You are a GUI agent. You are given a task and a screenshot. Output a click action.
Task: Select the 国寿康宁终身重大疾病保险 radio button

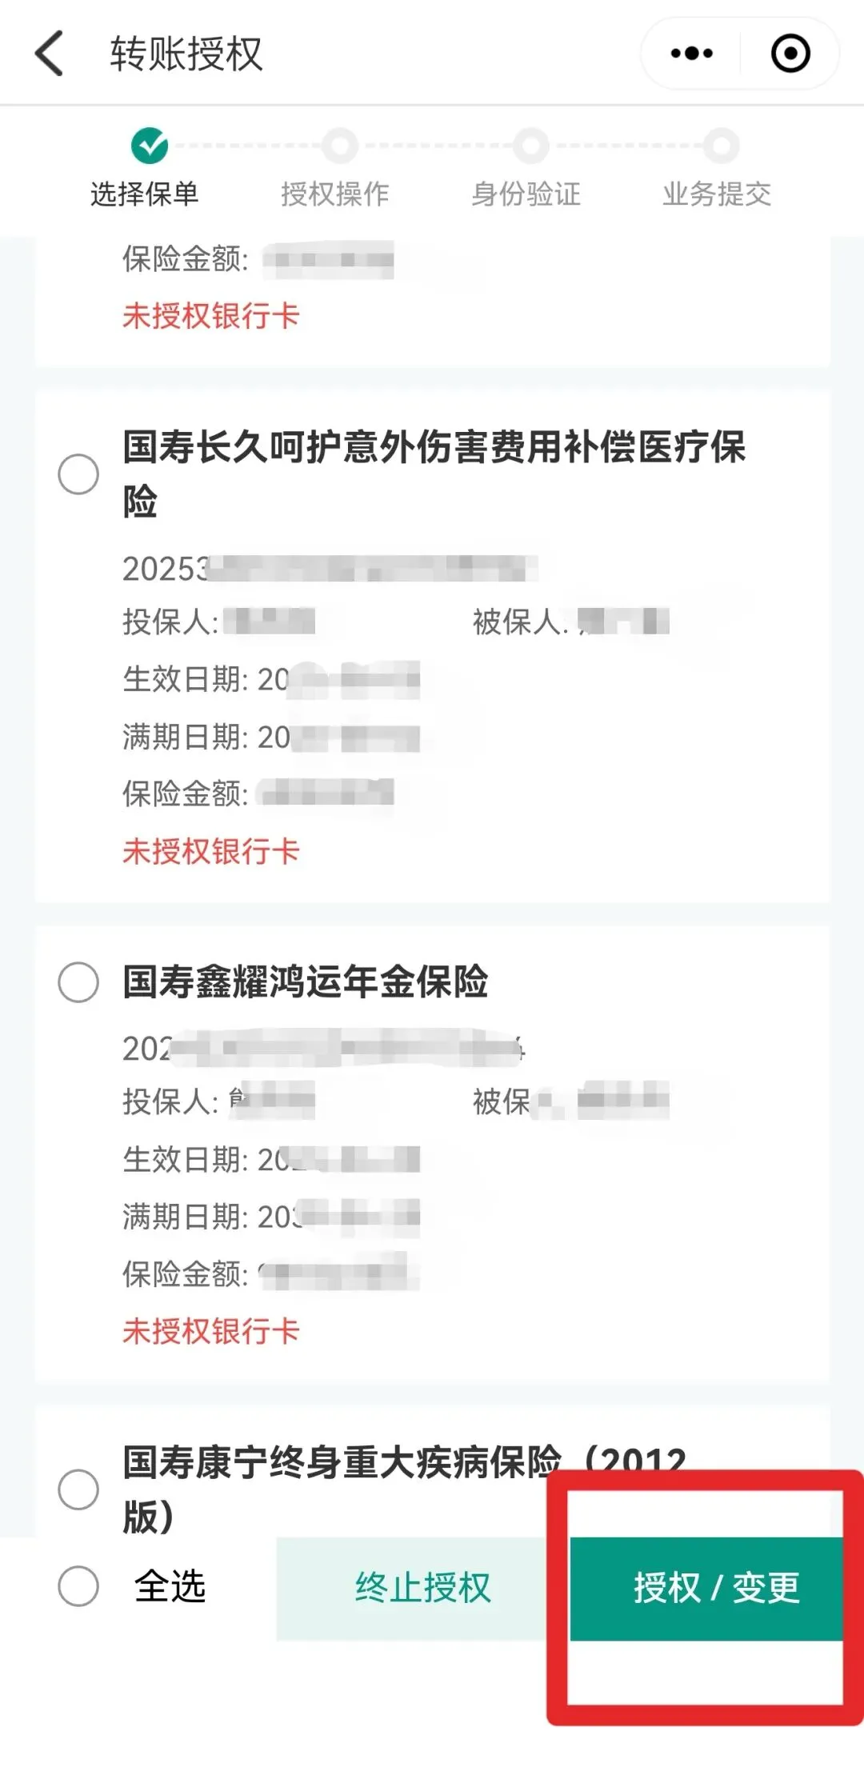click(x=78, y=1489)
